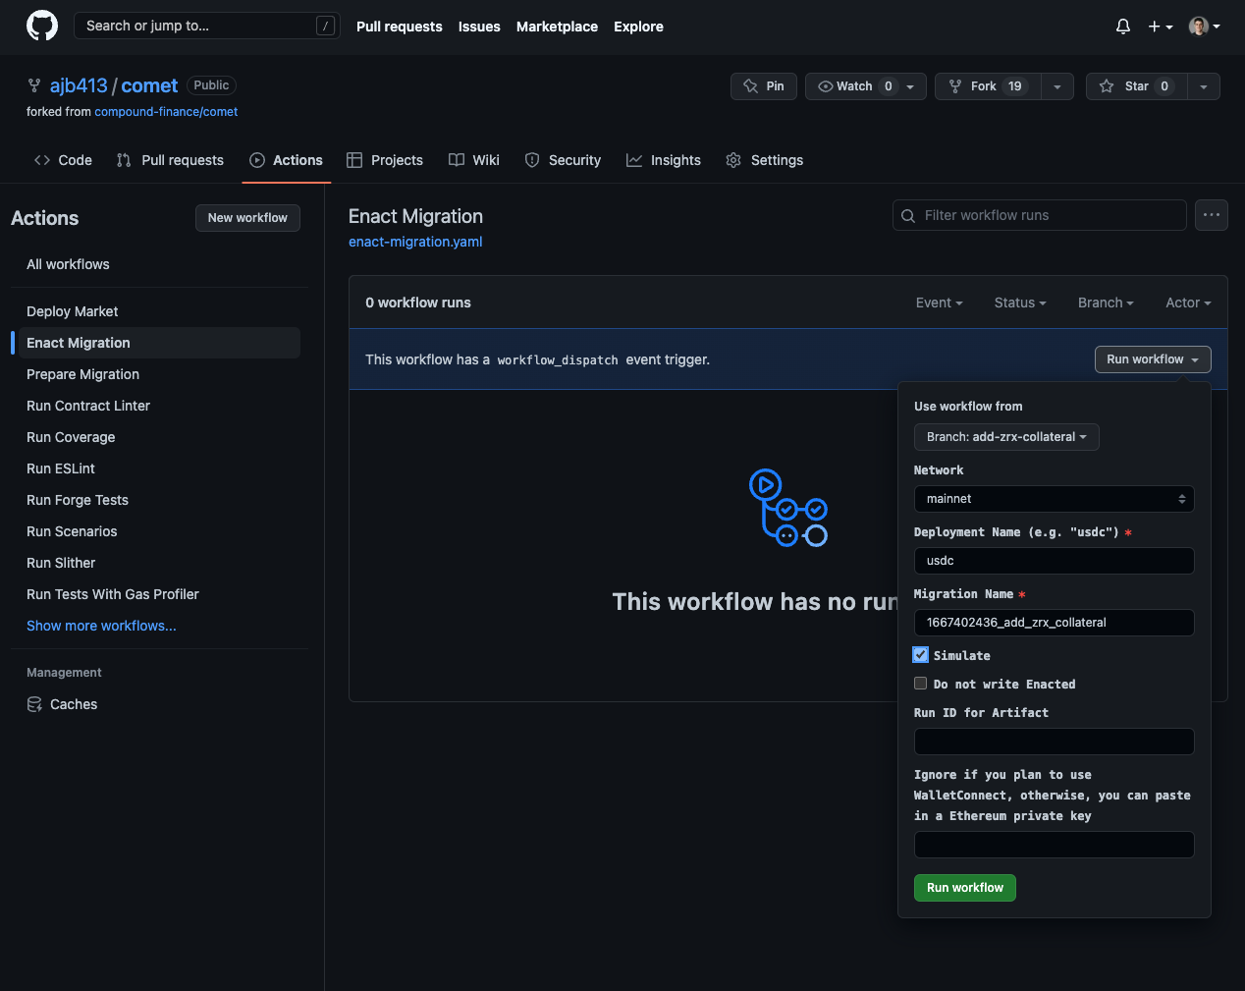Screen dimensions: 1245x991
Task: Toggle the Run workflow dropdown button
Action: point(1153,359)
